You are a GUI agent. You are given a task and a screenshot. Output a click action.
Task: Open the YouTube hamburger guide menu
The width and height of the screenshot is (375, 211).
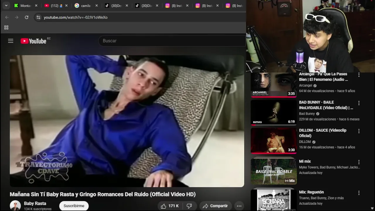(11, 41)
